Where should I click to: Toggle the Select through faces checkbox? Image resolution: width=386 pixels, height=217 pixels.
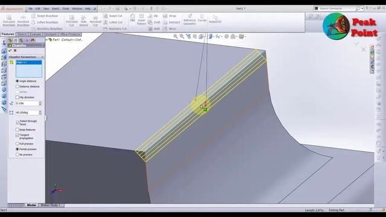pyautogui.click(x=17, y=122)
